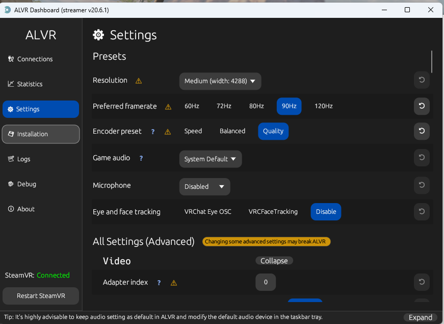The image size is (444, 324).
Task: Click the Adapter index warning triangle
Action: (174, 283)
